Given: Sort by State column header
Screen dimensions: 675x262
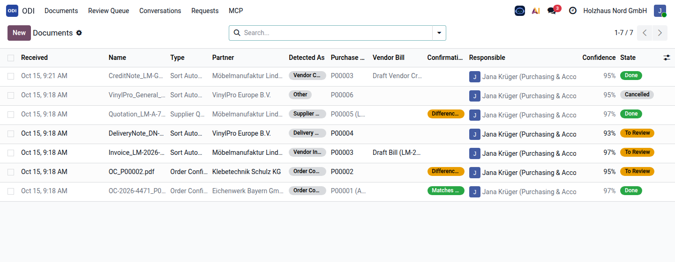Looking at the screenshot, I should [628, 58].
